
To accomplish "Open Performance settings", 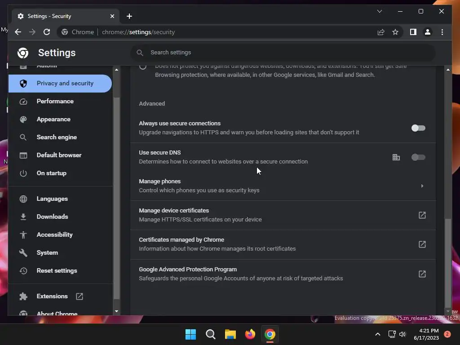I will coord(60,101).
